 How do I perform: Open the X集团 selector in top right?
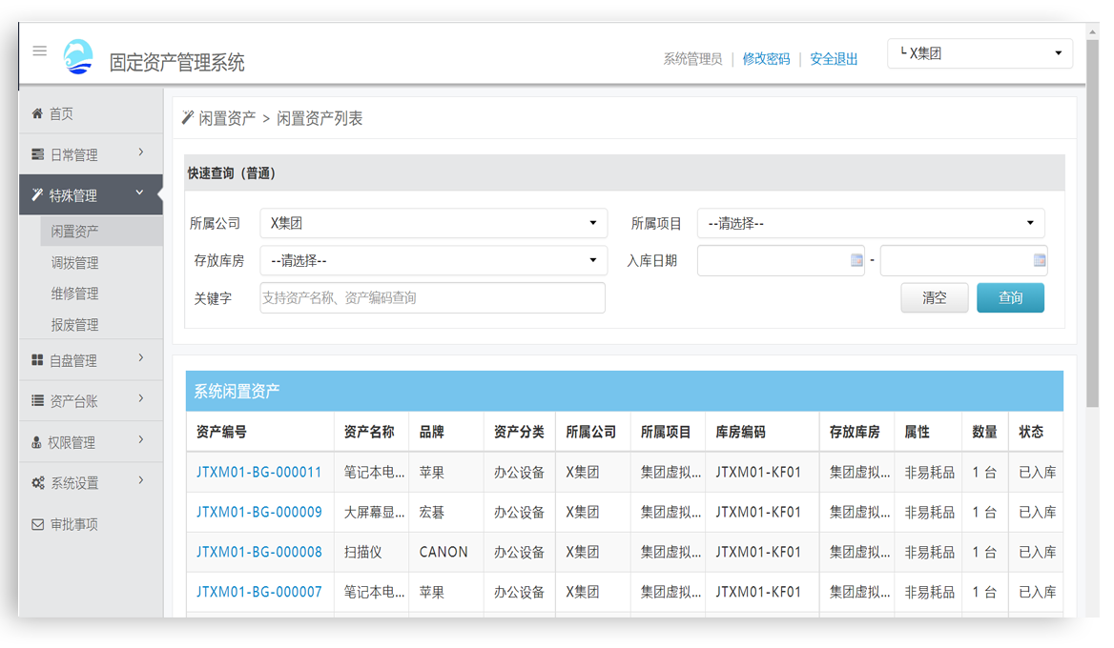(980, 52)
